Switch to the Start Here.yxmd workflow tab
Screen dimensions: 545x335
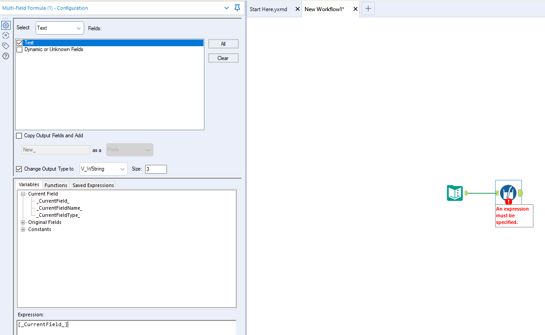pos(268,8)
